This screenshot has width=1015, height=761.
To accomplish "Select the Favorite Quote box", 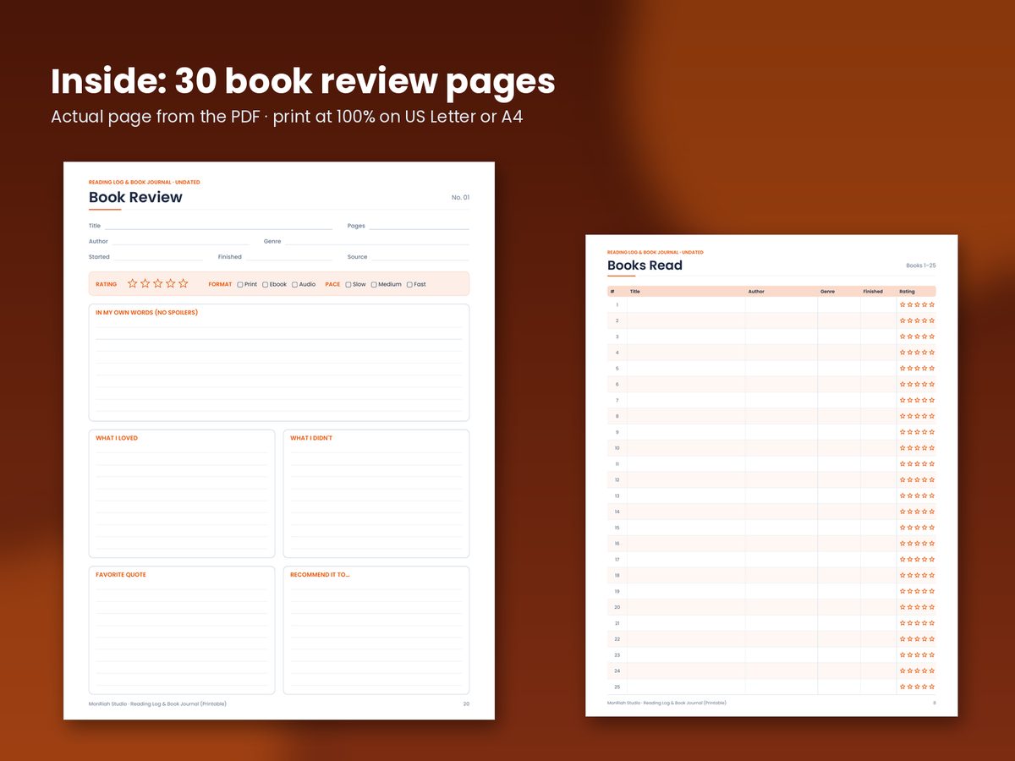I will coord(182,630).
